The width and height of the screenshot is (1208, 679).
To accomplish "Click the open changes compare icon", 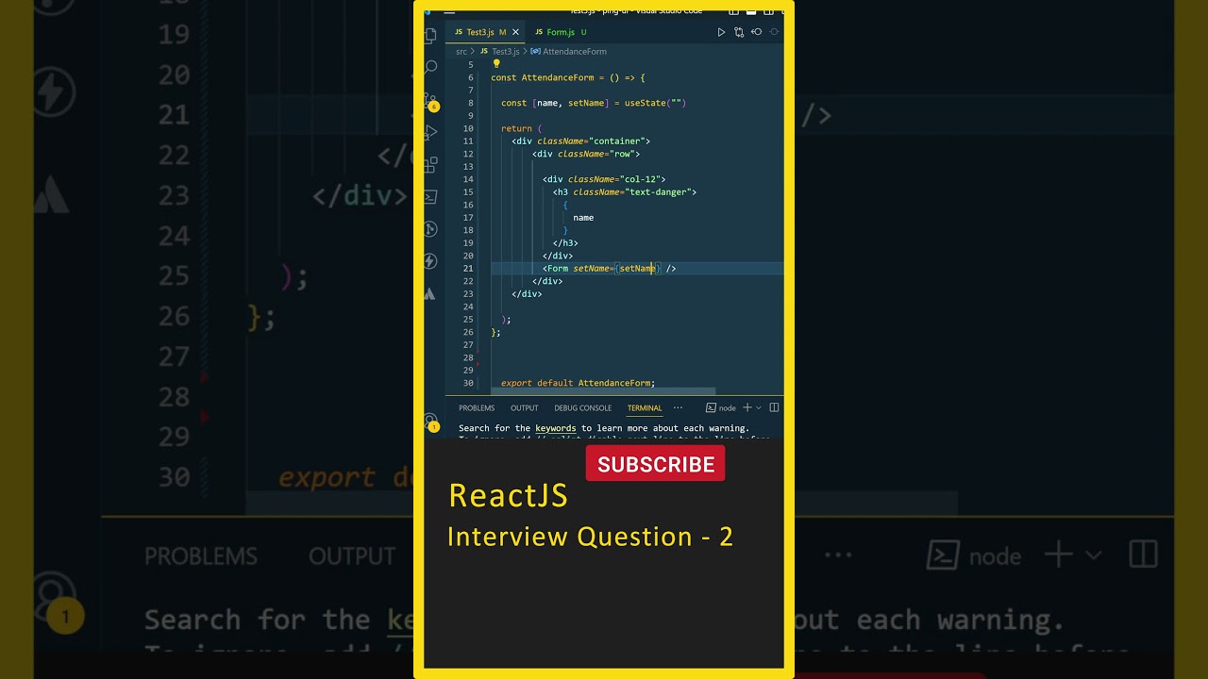I will click(739, 32).
